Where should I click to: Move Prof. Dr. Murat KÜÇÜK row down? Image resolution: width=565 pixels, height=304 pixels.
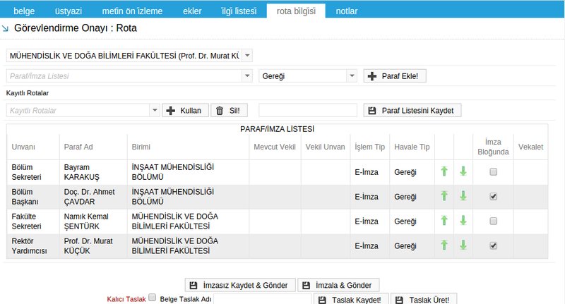pyautogui.click(x=463, y=245)
